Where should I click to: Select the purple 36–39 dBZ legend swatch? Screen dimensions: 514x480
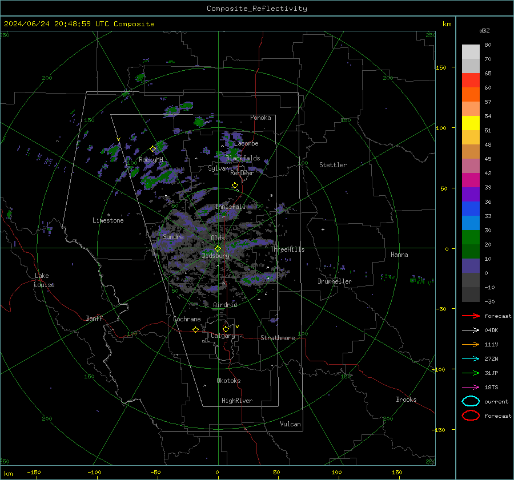(x=471, y=195)
